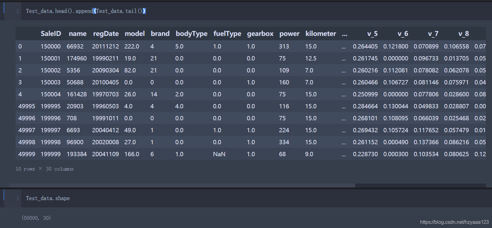Click the NaN fuelType cell
This screenshot has width=492, height=228.
tap(219, 154)
